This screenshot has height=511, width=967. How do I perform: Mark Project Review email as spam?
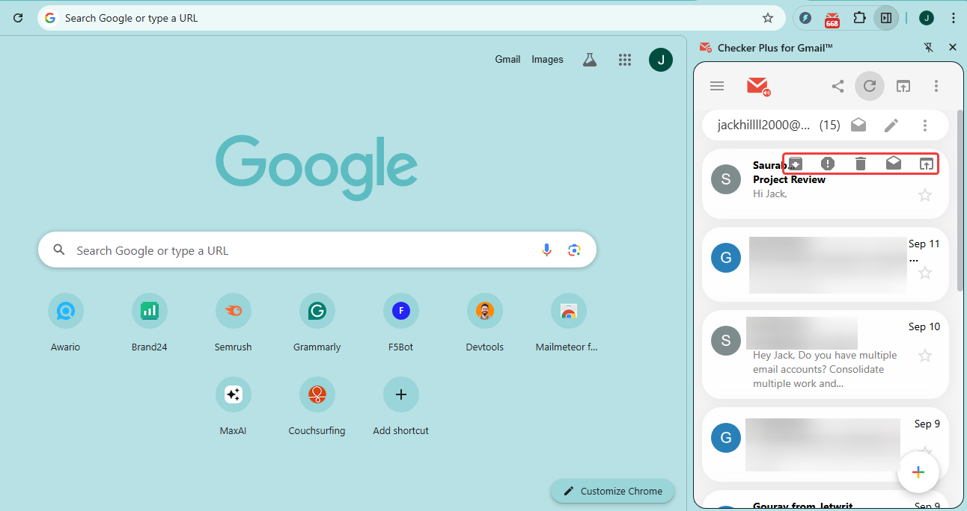pyautogui.click(x=828, y=164)
